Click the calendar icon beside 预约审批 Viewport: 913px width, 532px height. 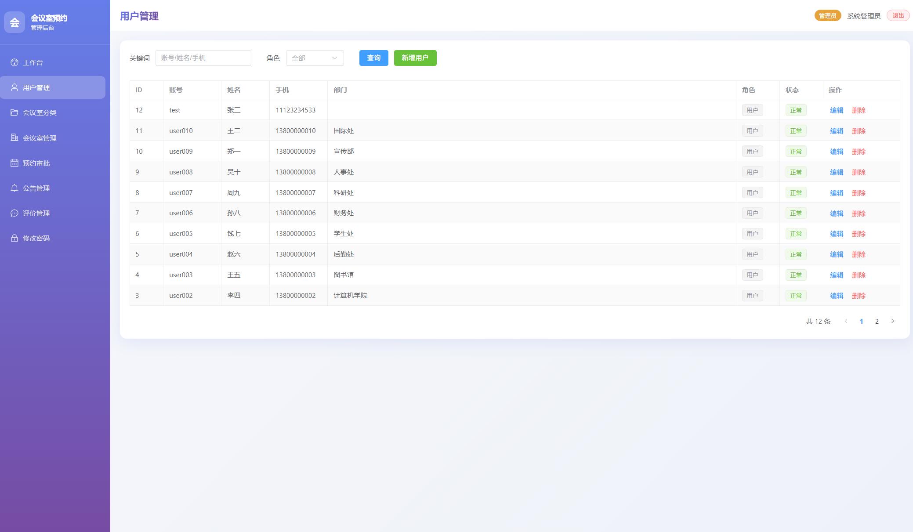[14, 163]
